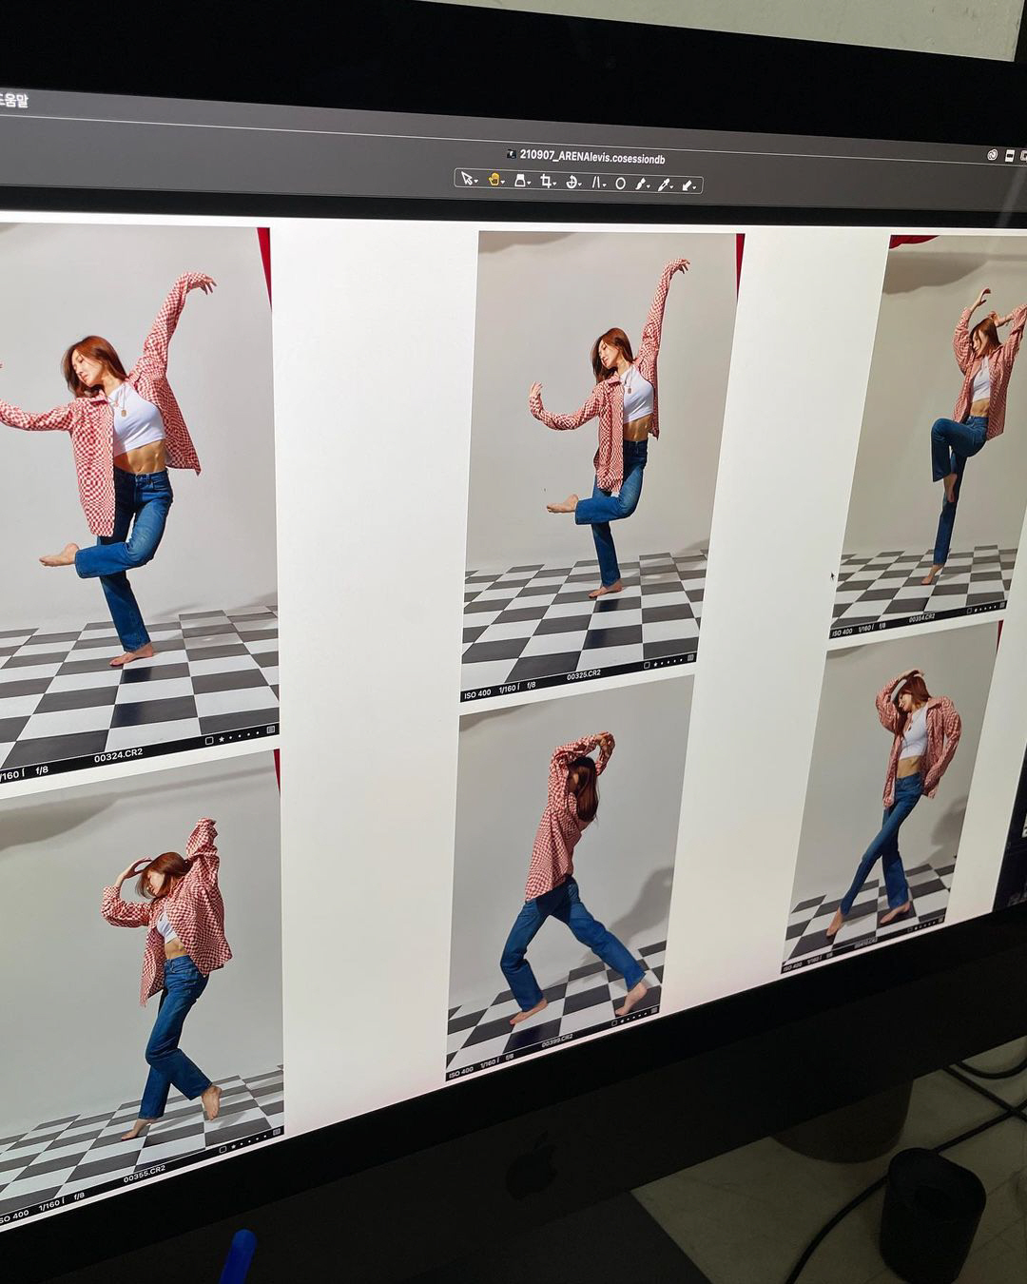Image resolution: width=1027 pixels, height=1284 pixels.
Task: Select the Pointer cursor tool
Action: click(467, 178)
